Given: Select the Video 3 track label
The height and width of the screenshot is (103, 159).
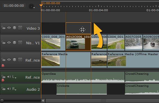Looking at the screenshot, I should click(33, 28).
